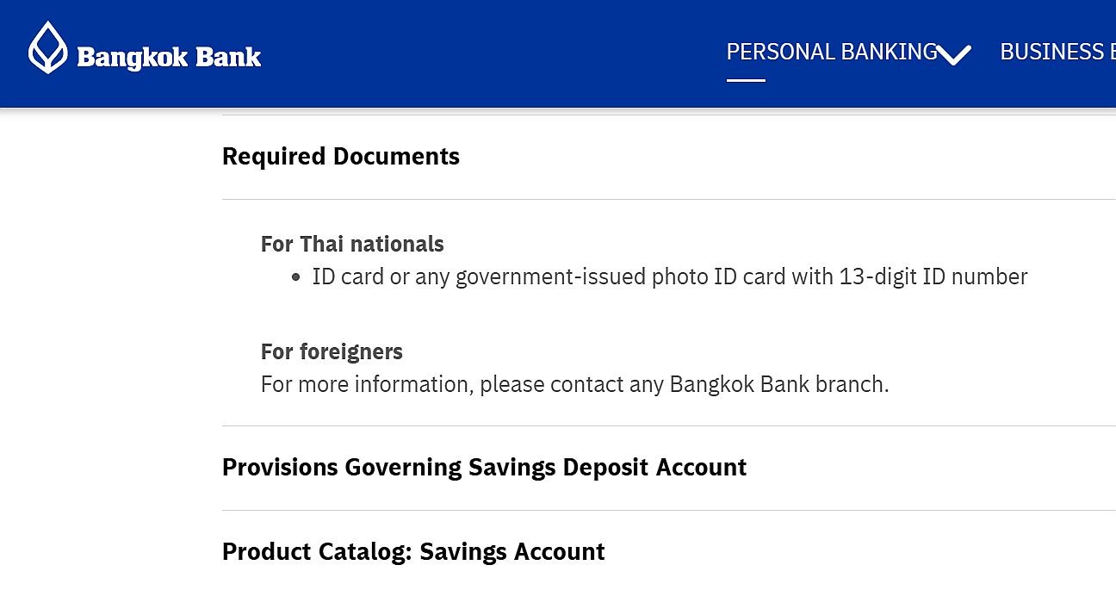The image size is (1116, 590).
Task: Open the PERSONAL BANKING menu
Action: (832, 53)
